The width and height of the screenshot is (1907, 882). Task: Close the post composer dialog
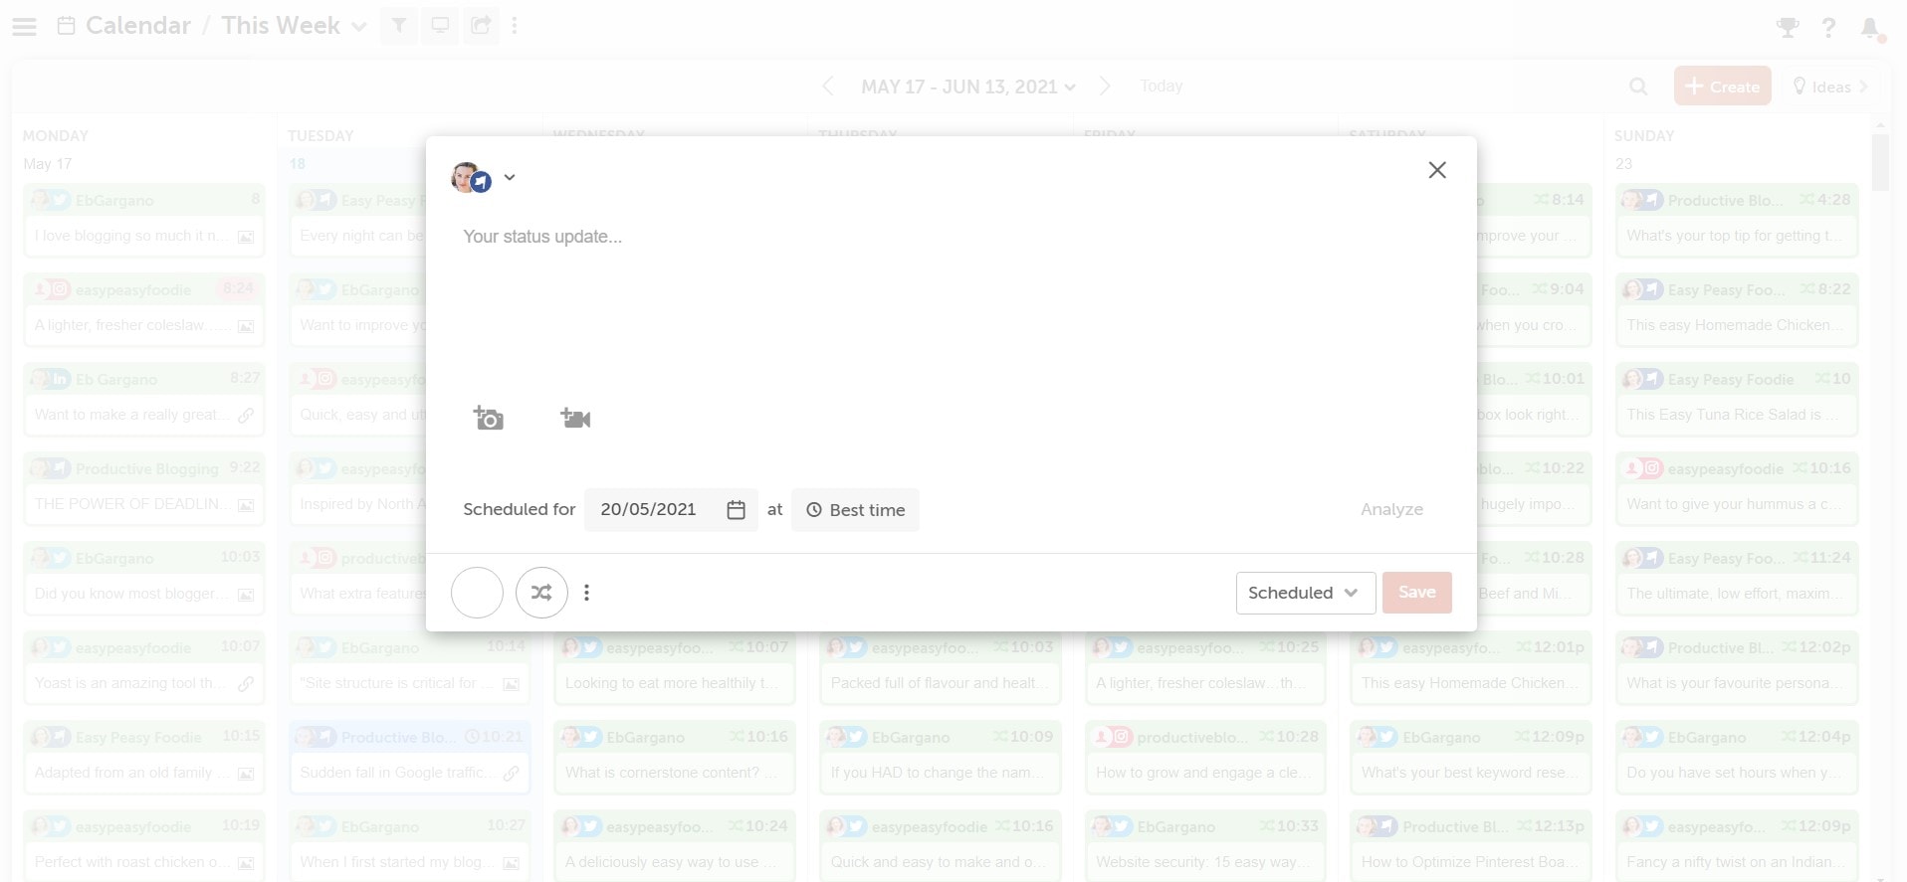click(1437, 170)
